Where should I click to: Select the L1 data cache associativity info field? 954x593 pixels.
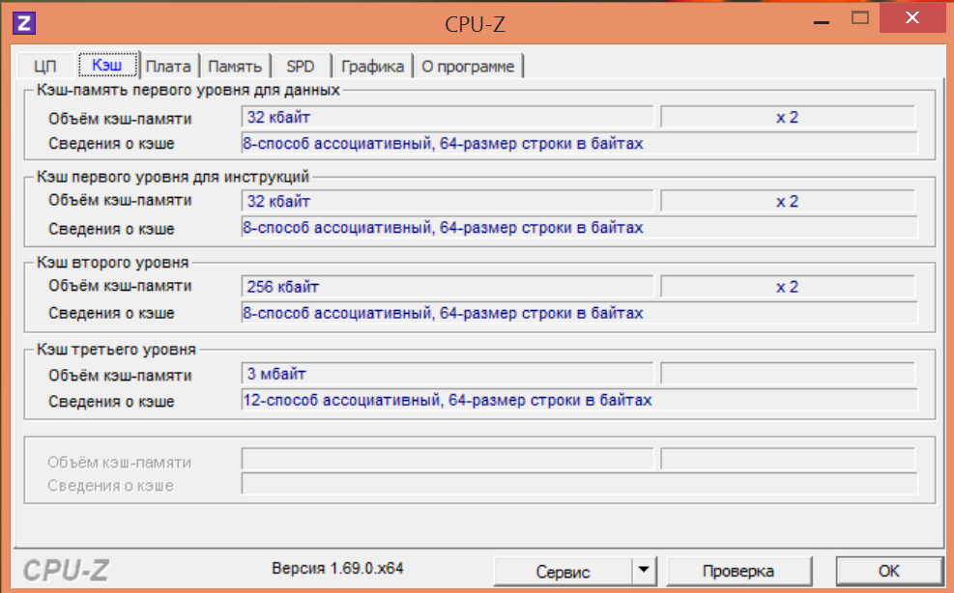[579, 144]
